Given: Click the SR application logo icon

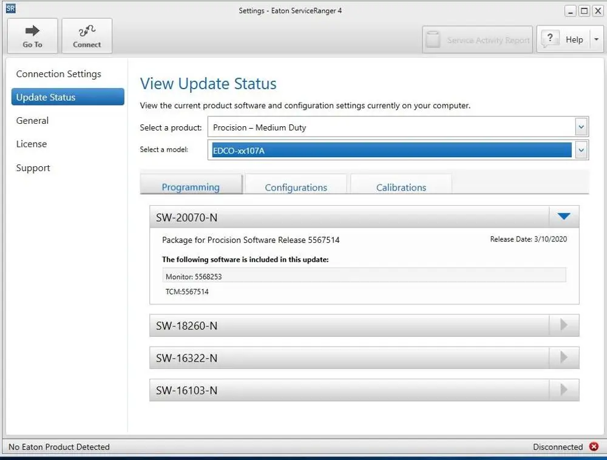Looking at the screenshot, I should tap(10, 8).
